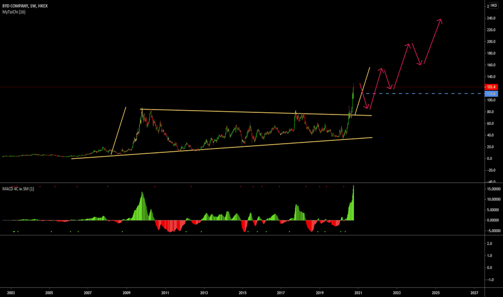Click the HKD currency button
The image size is (503, 297).
tap(493, 5)
